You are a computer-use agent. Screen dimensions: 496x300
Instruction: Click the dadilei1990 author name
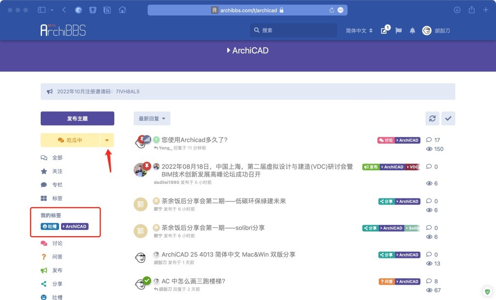[x=167, y=182]
